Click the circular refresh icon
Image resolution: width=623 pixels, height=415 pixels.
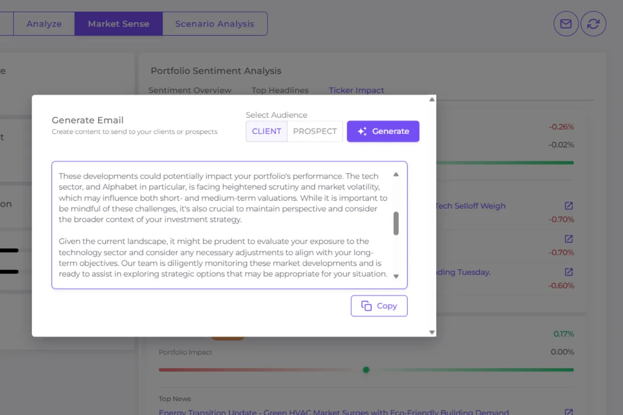click(593, 24)
